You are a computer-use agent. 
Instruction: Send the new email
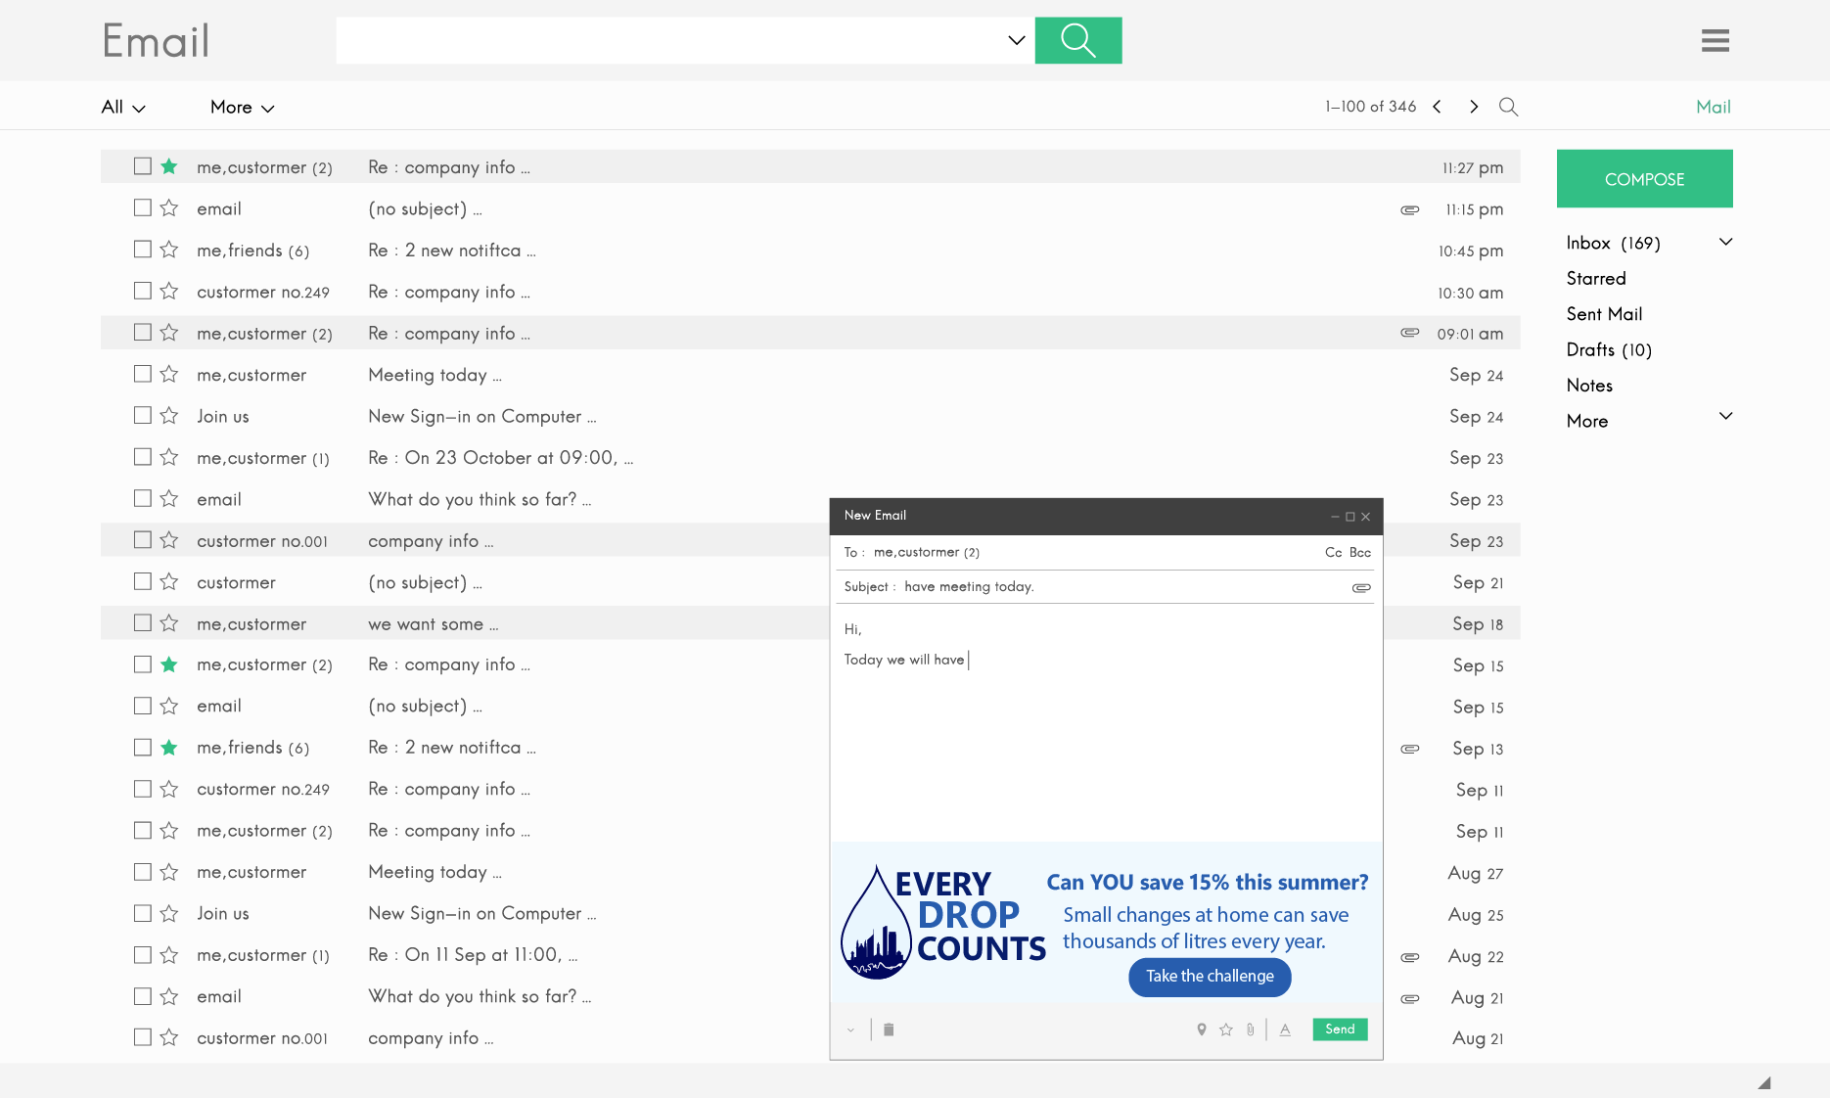tap(1340, 1029)
